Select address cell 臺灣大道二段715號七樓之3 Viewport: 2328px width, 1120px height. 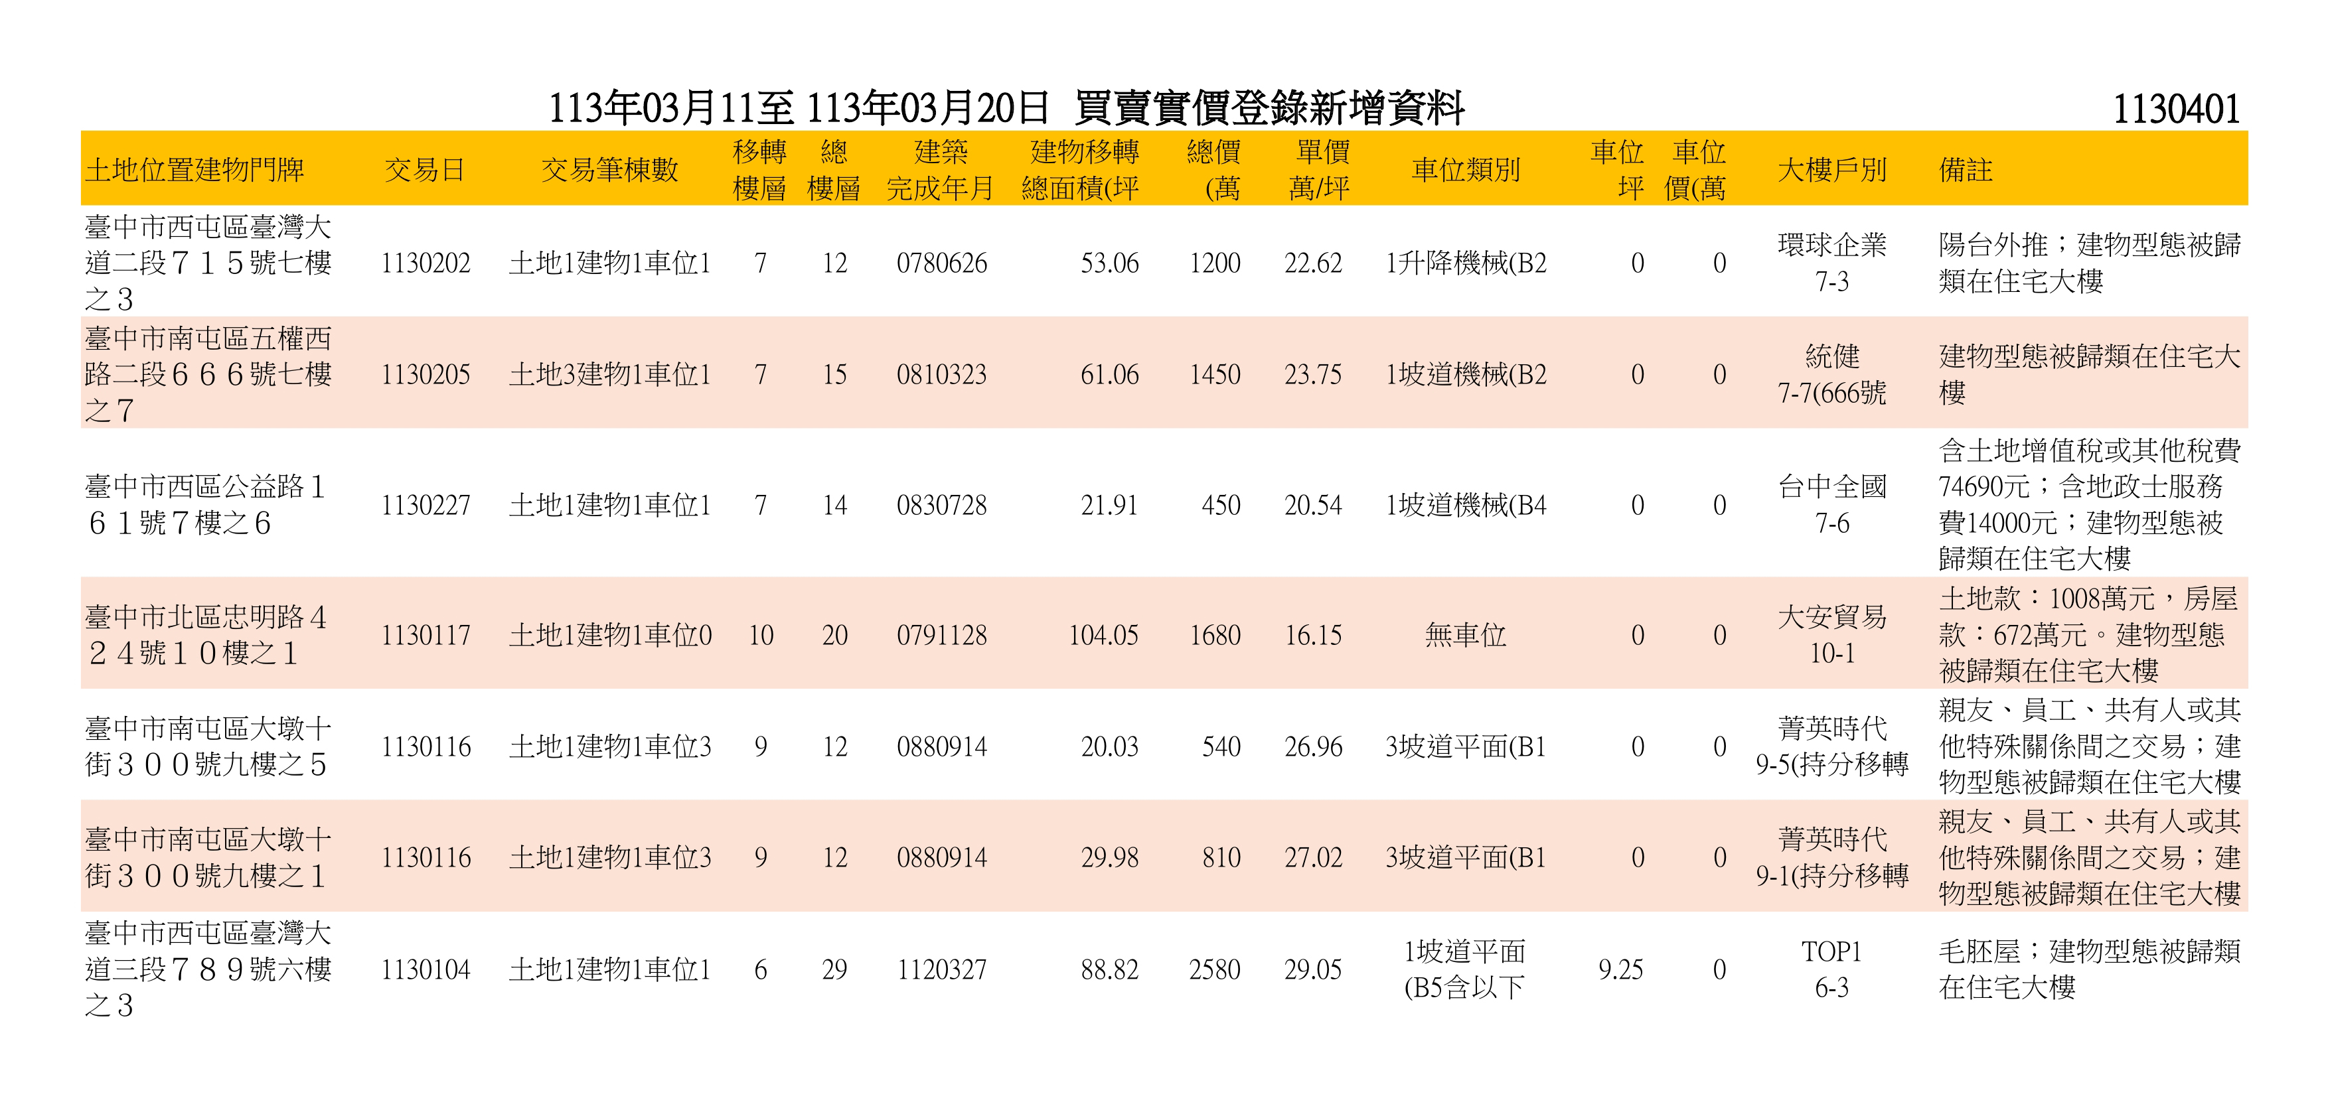[x=208, y=263]
